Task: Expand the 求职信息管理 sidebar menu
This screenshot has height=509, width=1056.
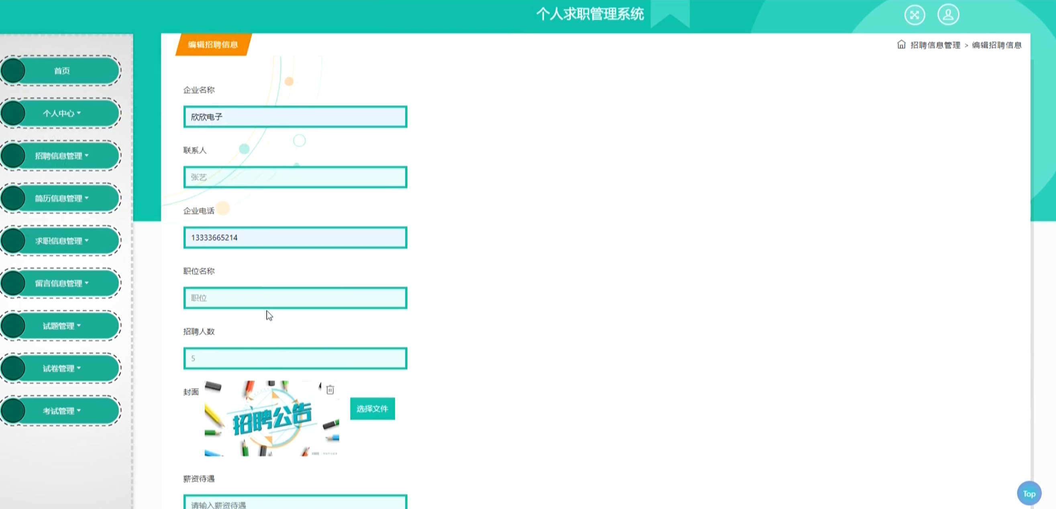Action: [61, 241]
